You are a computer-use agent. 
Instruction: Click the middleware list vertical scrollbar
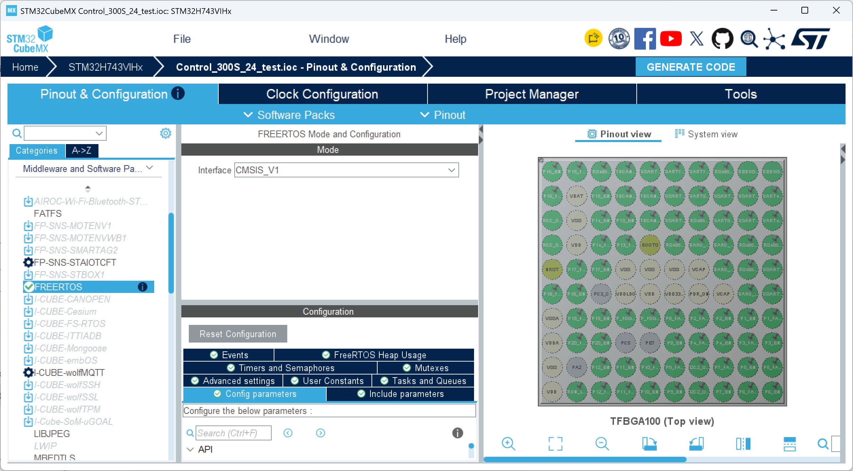[x=171, y=253]
